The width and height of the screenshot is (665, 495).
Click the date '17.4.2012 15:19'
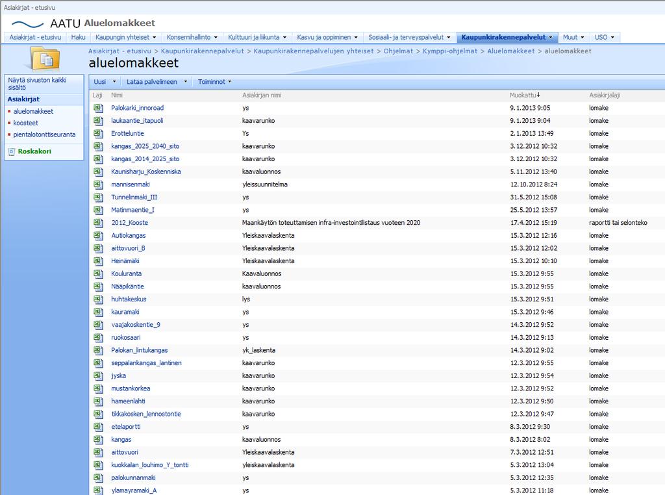click(534, 223)
